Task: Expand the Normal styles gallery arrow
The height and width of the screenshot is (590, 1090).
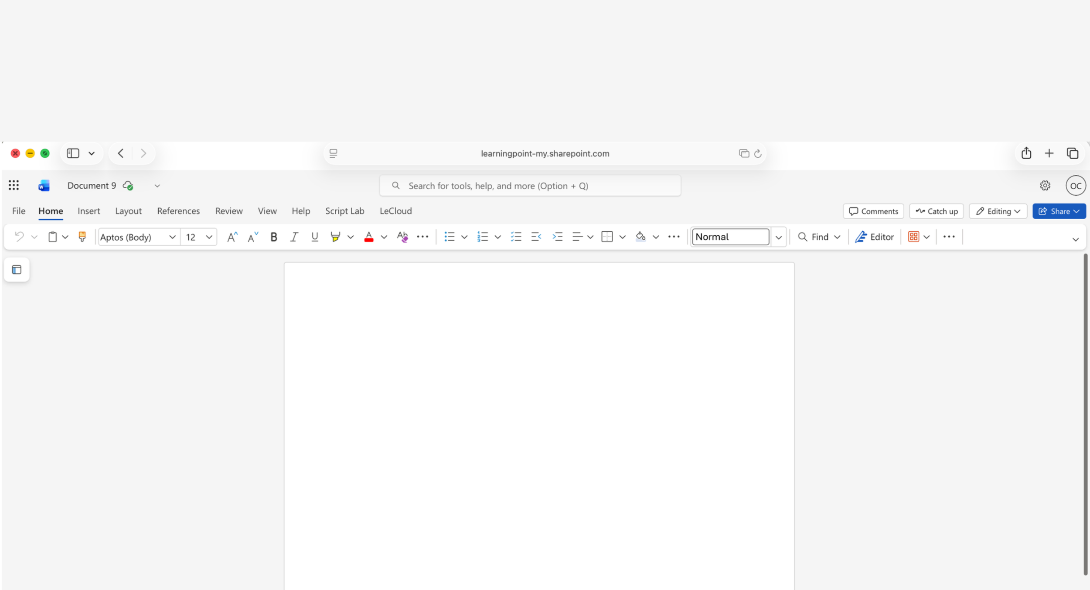Action: pos(779,237)
